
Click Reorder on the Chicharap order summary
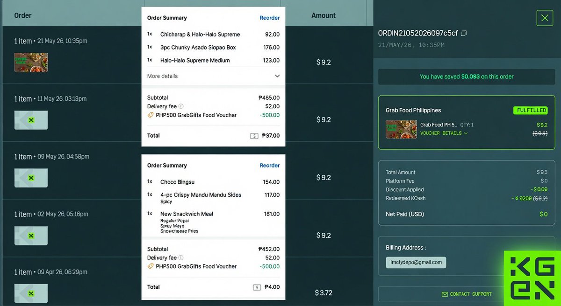point(270,18)
